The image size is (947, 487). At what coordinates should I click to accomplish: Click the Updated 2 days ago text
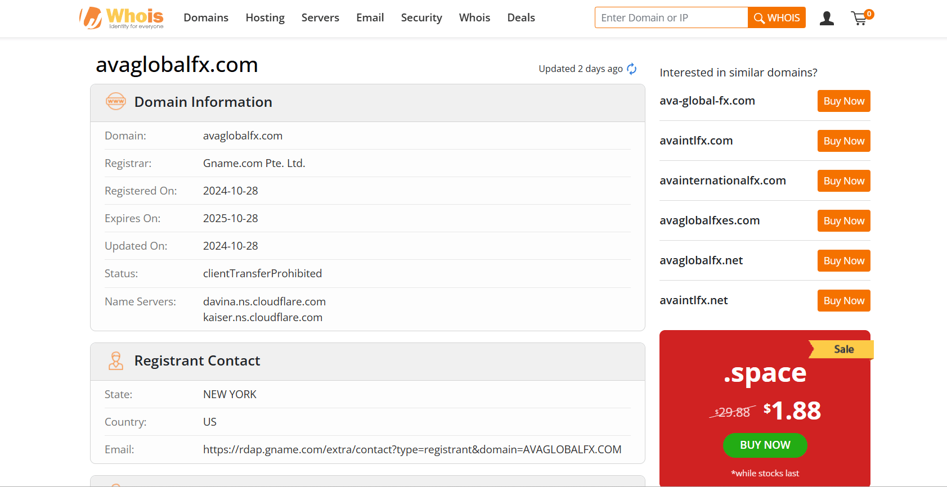pos(581,69)
